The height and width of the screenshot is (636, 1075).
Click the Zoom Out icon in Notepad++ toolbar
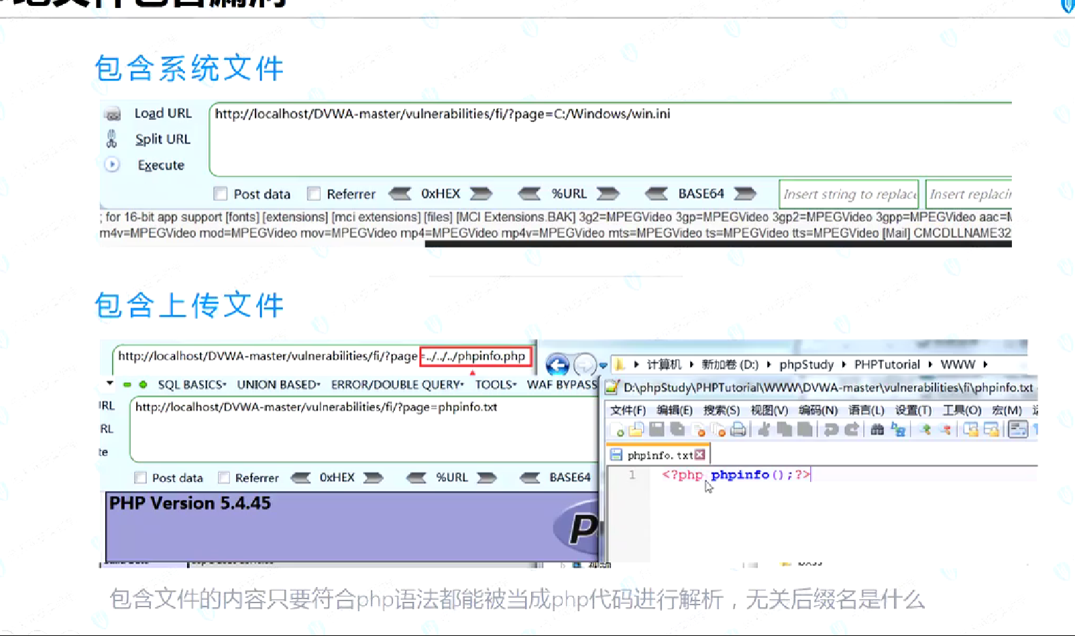click(x=946, y=429)
